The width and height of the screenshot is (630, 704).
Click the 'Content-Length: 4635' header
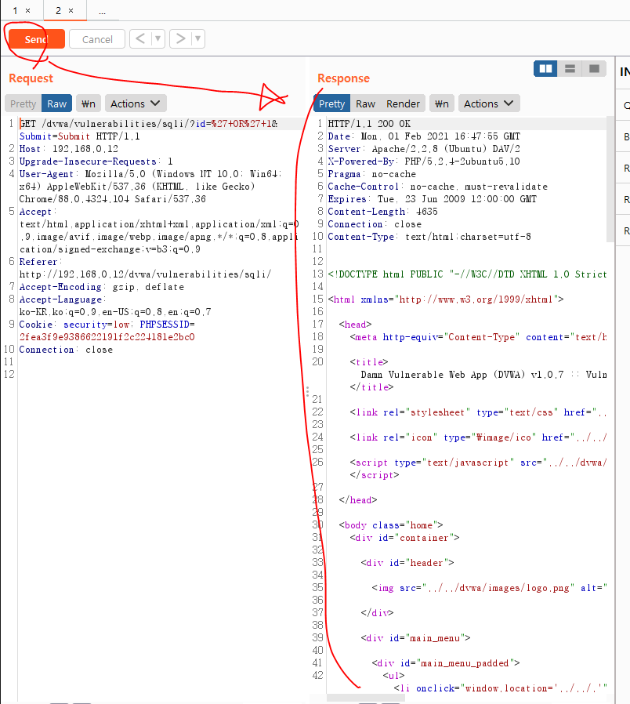(x=382, y=212)
